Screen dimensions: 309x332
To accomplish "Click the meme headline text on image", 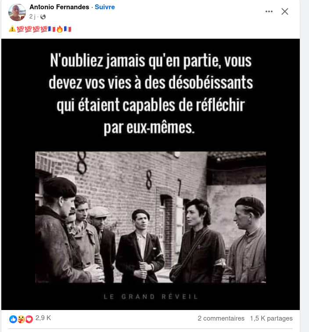I will point(151,94).
